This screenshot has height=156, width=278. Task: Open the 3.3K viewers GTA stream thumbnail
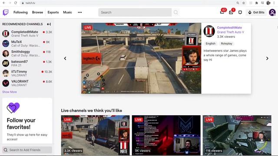(96, 135)
